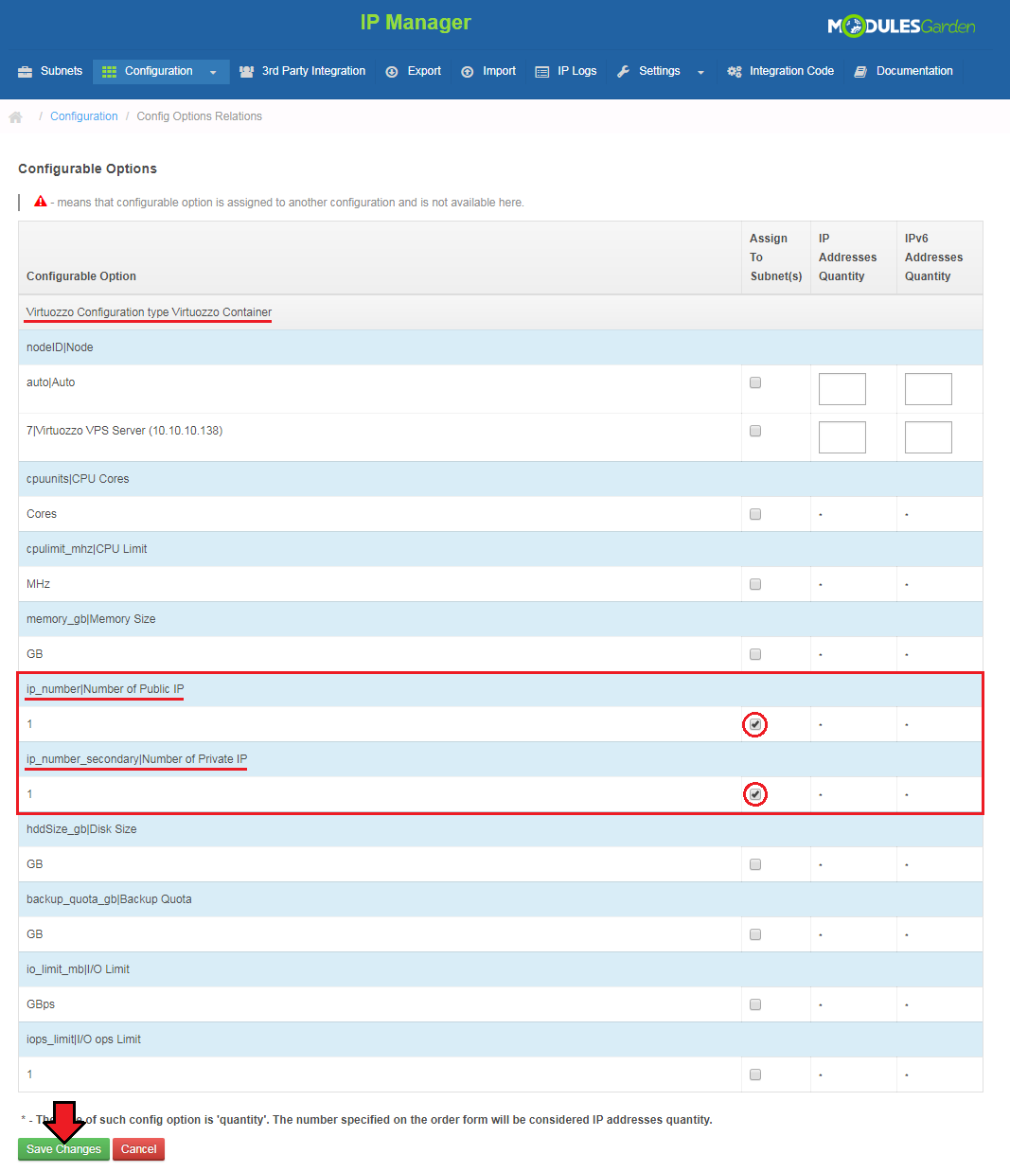The height and width of the screenshot is (1172, 1010).
Task: Click the 3rd Party Integration people icon
Action: [246, 71]
